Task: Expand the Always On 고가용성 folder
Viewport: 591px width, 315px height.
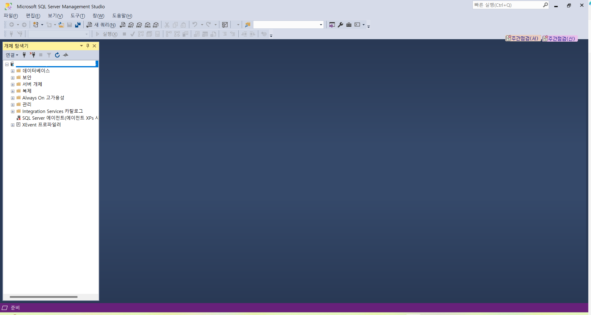Action: [13, 98]
